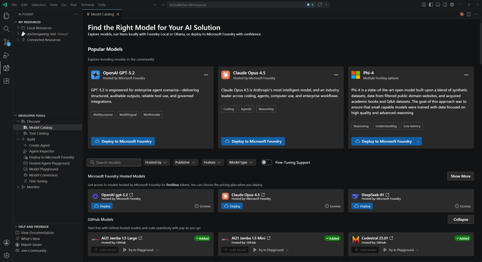The width and height of the screenshot is (482, 262).
Task: Focus the Search models input field
Action: coord(114,162)
